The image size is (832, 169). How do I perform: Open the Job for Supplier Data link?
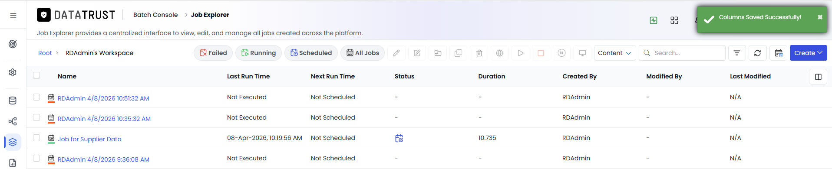point(89,139)
